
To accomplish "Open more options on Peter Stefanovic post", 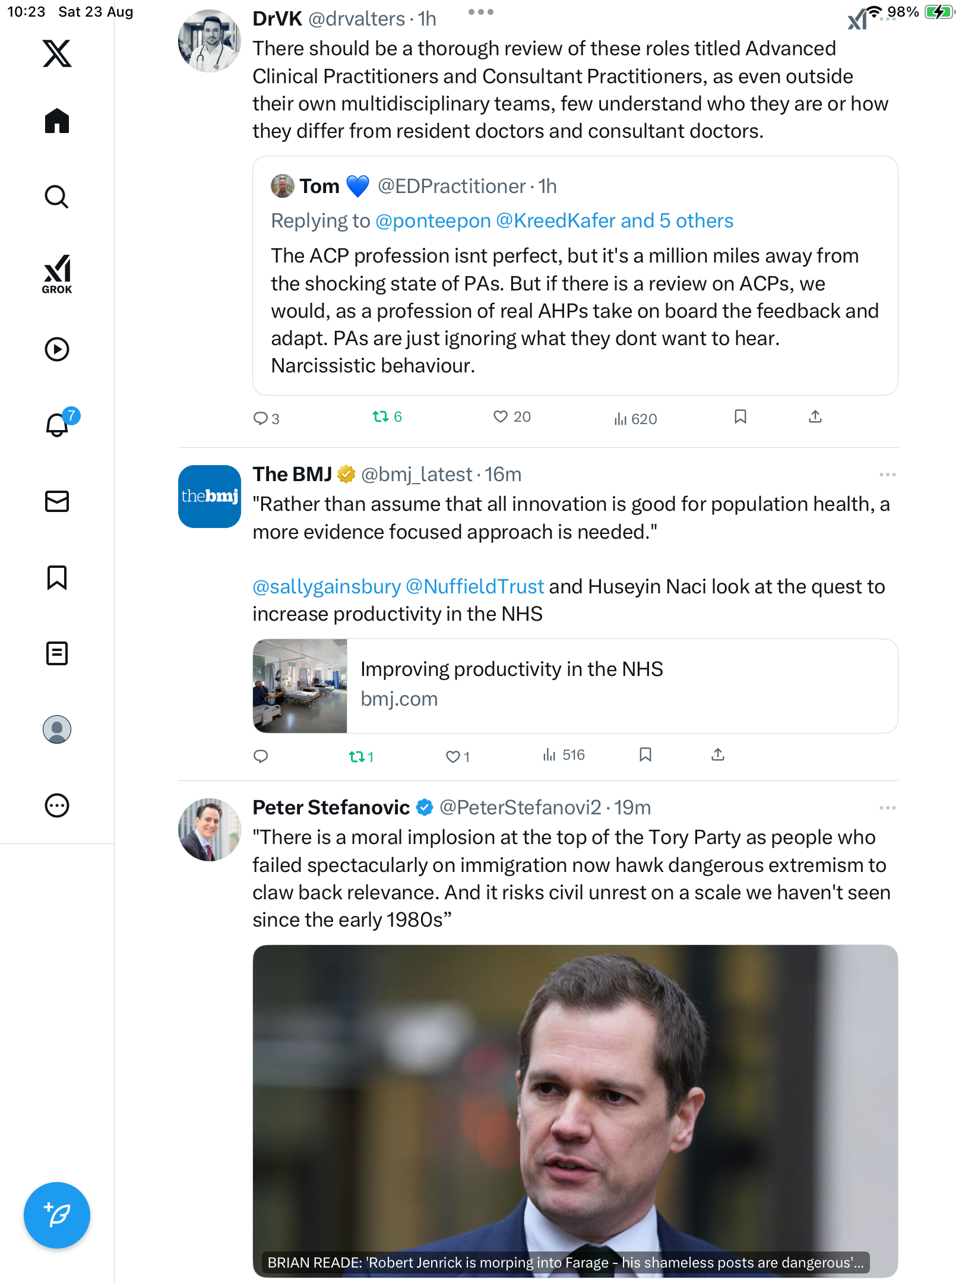I will click(x=887, y=808).
